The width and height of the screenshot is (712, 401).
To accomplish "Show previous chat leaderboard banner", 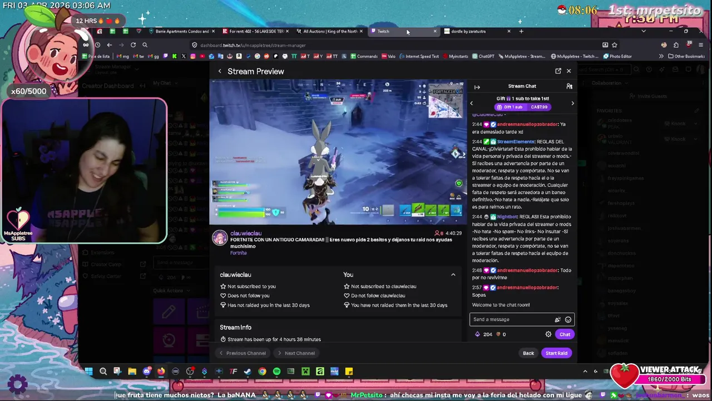I will (x=472, y=103).
